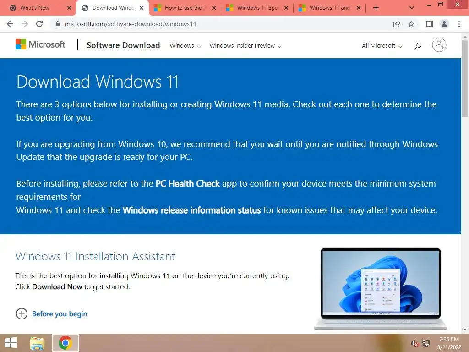Bookmark this page with the star
The height and width of the screenshot is (352, 469).
click(x=411, y=24)
